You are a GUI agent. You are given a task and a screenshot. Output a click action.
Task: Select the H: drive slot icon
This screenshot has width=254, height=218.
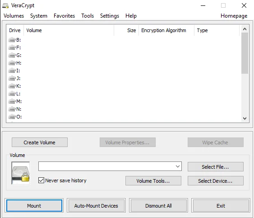click(12, 63)
